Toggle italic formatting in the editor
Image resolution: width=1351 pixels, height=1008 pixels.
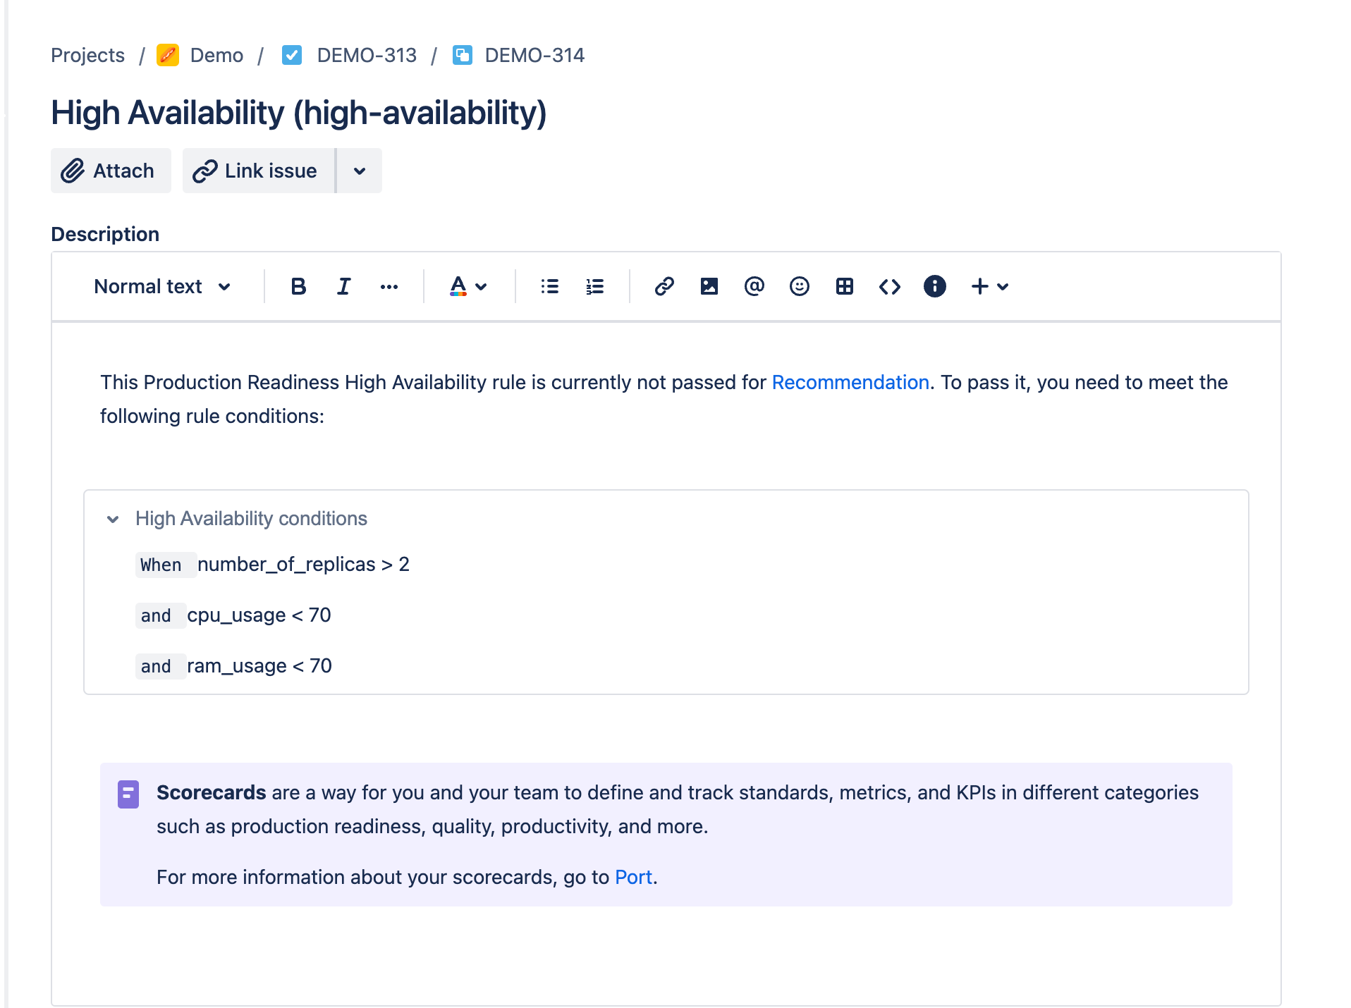pyautogui.click(x=343, y=286)
